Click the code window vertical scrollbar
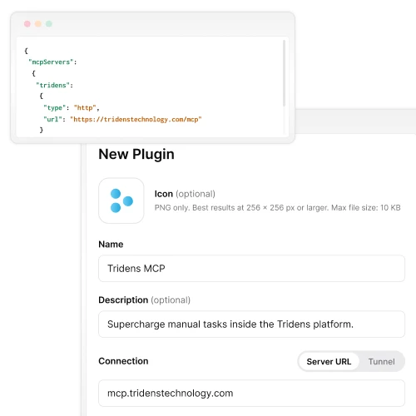 point(284,73)
